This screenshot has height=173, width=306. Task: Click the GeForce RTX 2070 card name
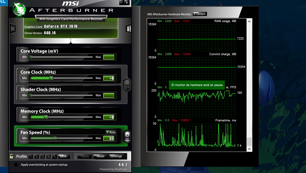61,26
